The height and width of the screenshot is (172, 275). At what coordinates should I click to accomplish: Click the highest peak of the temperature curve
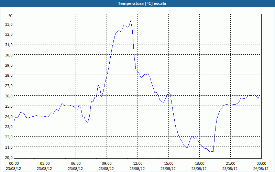[x=131, y=21]
